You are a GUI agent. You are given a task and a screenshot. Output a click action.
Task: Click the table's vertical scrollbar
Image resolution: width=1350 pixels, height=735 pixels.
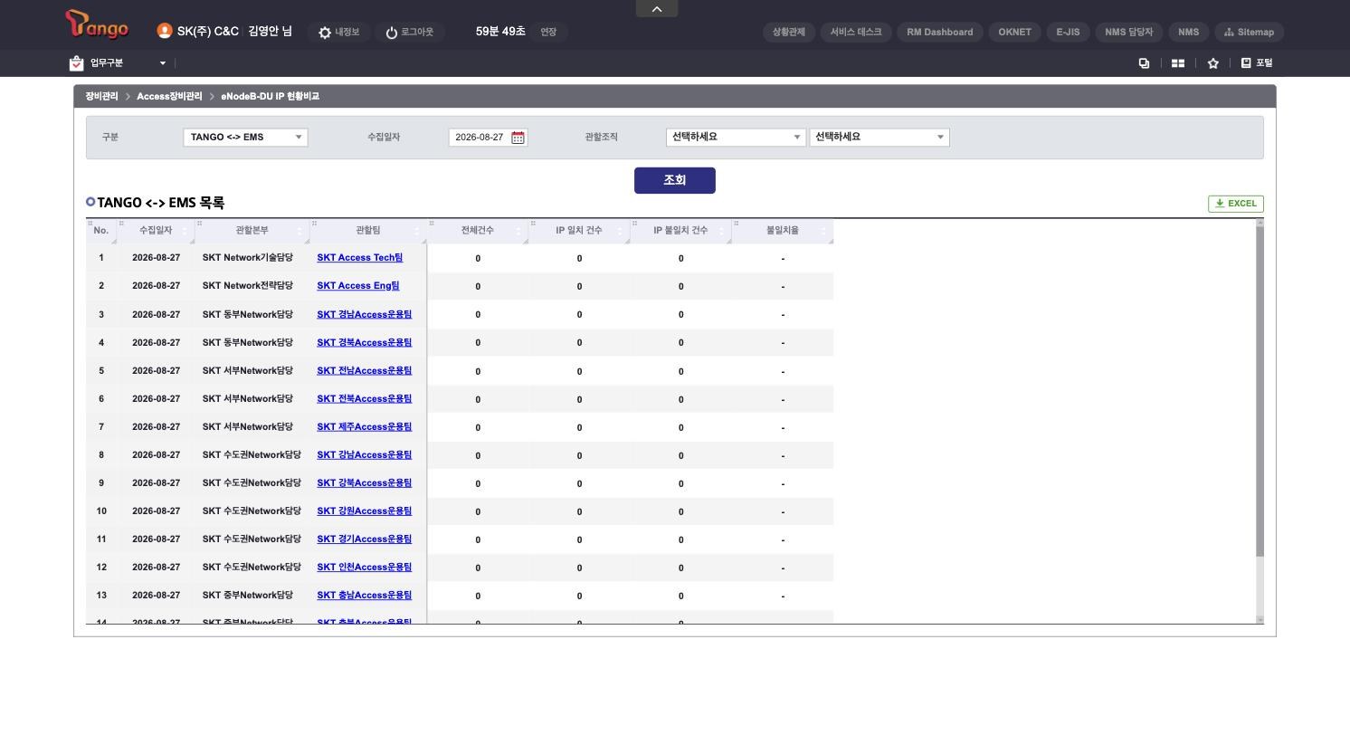click(1260, 393)
